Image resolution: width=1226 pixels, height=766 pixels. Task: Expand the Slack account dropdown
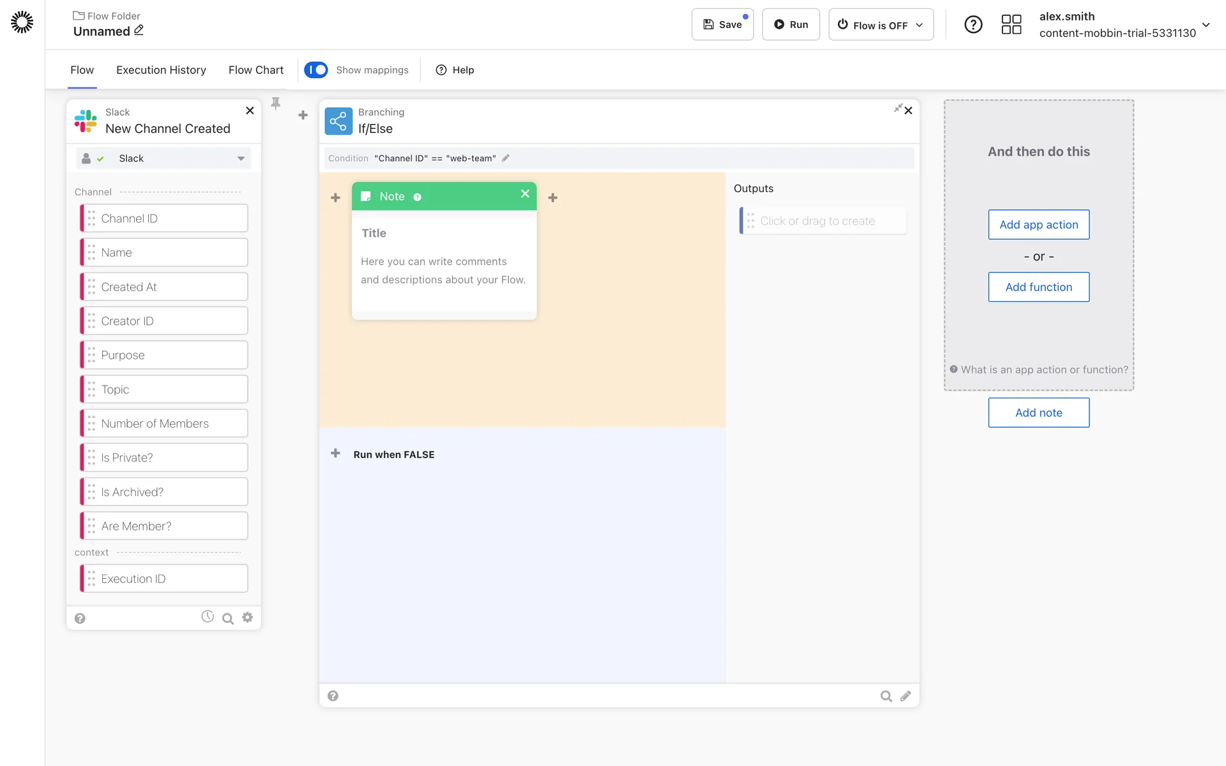pos(241,158)
